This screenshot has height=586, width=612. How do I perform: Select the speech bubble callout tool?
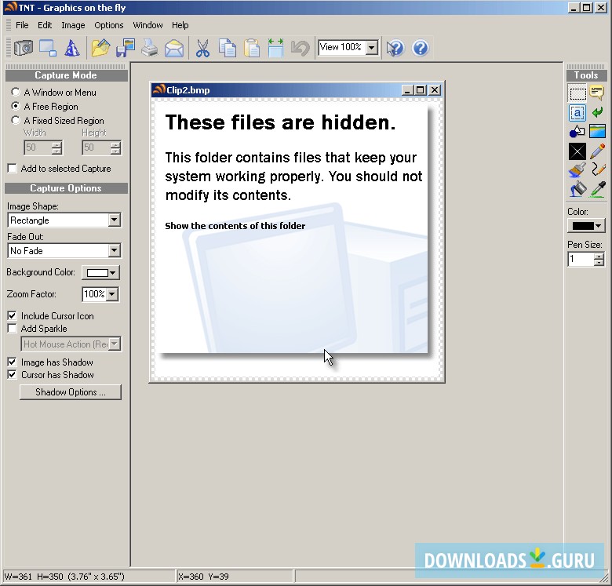597,93
